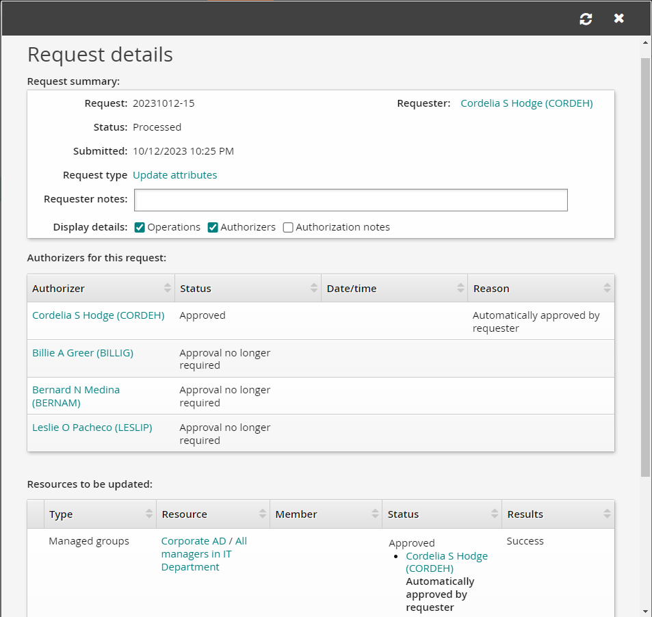Open Billie A Greer authorizer link
The image size is (652, 617).
[x=83, y=353]
